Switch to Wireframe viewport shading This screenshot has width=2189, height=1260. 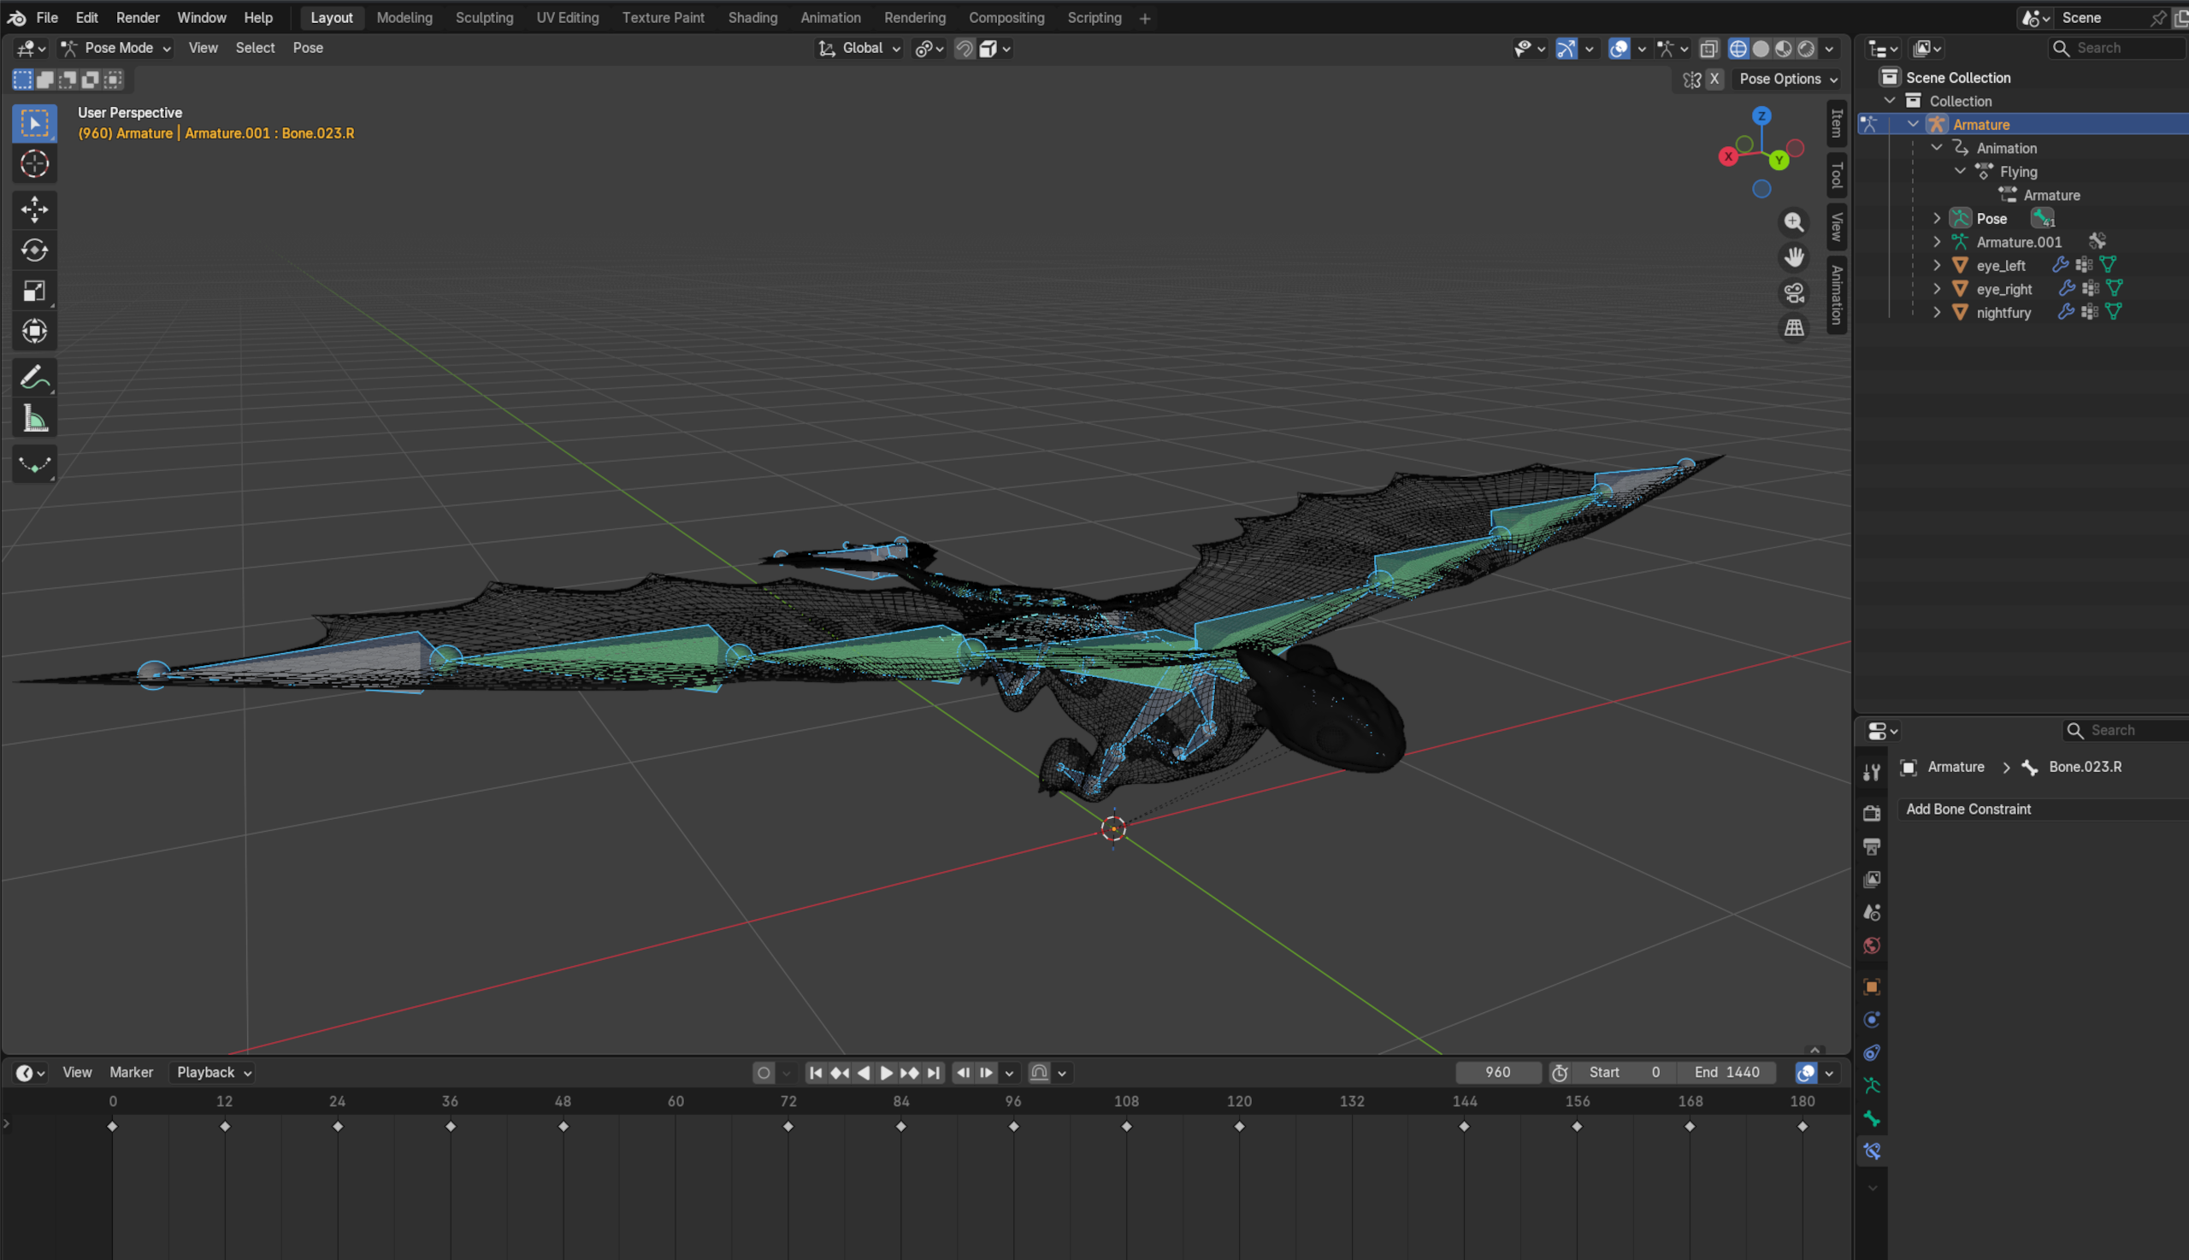[x=1738, y=49]
